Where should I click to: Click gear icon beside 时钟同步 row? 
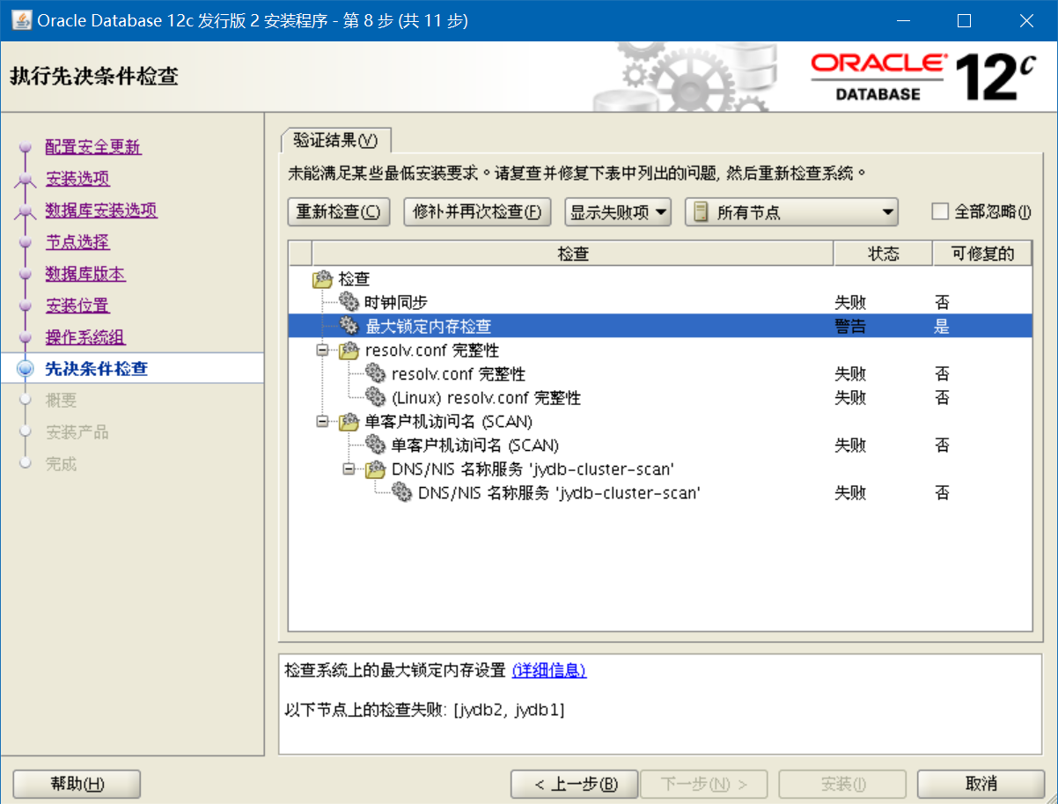coord(349,302)
